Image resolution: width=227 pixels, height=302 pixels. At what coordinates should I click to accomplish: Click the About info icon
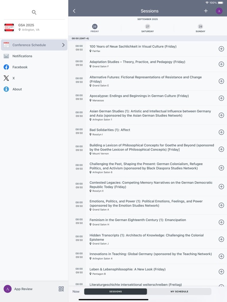(6, 89)
